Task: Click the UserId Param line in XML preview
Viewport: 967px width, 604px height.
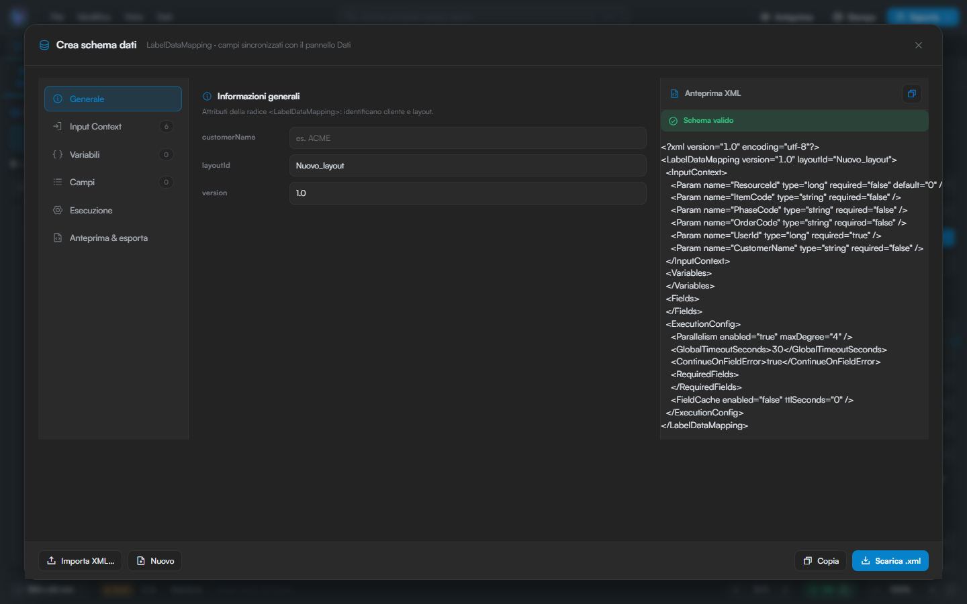Action: (776, 235)
